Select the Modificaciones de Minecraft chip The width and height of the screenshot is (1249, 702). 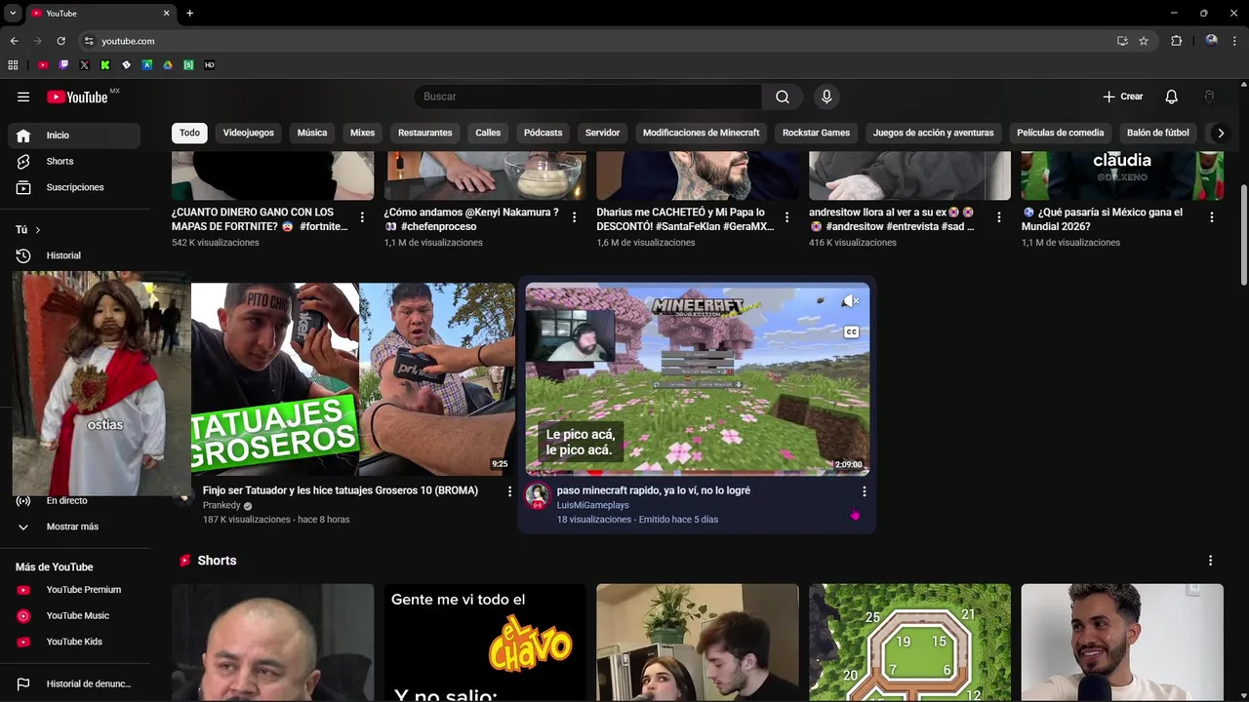click(x=701, y=133)
